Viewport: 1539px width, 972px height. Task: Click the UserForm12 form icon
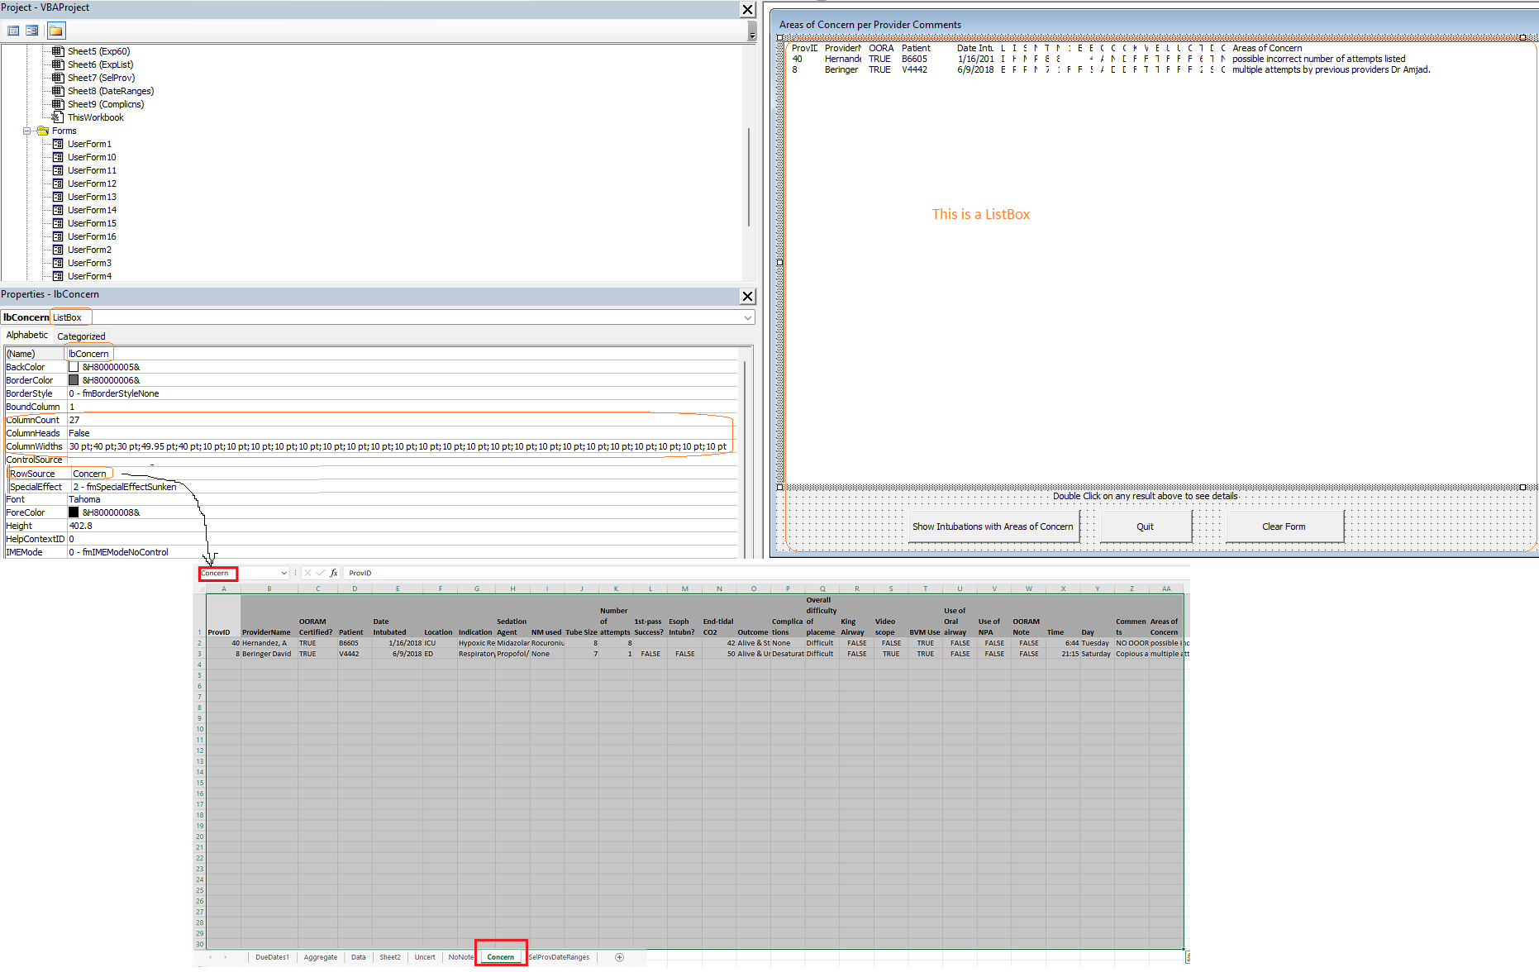[x=58, y=183]
